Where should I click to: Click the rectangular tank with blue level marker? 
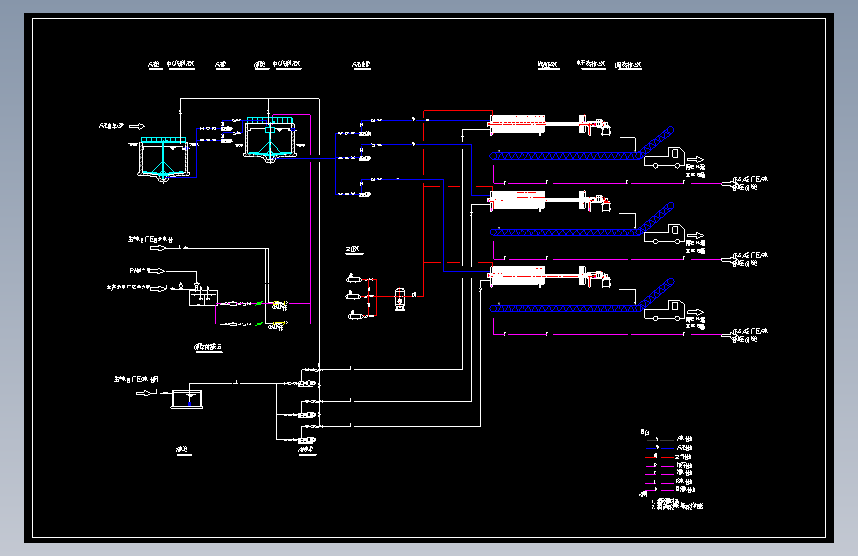pos(187,399)
